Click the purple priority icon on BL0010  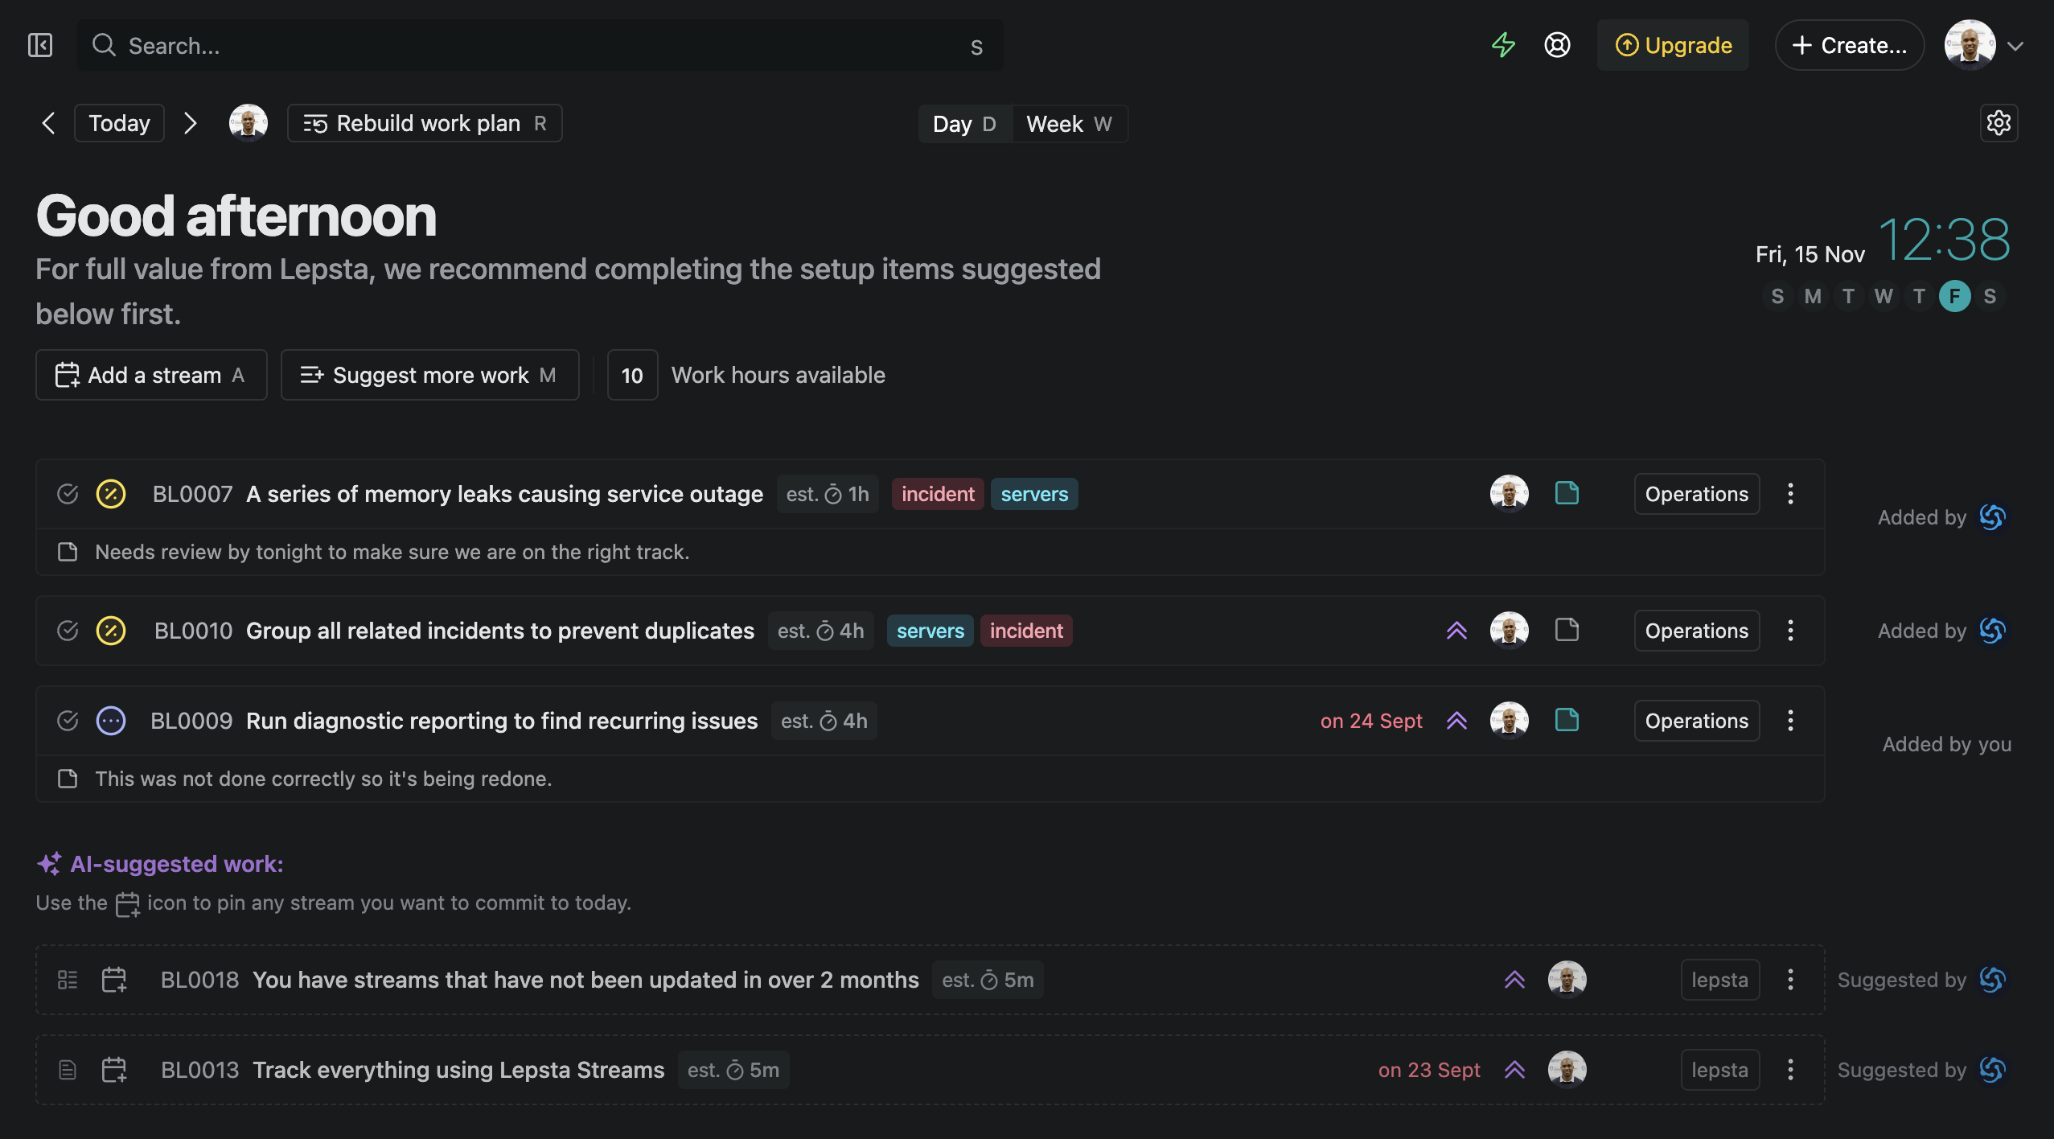pyautogui.click(x=1456, y=631)
